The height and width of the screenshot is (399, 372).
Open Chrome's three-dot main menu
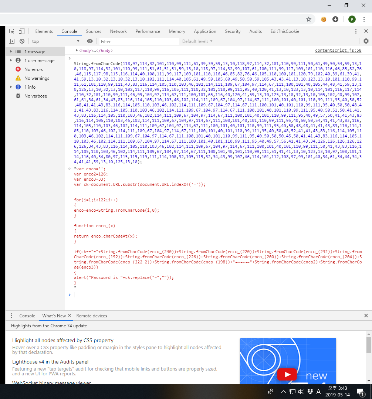(364, 19)
